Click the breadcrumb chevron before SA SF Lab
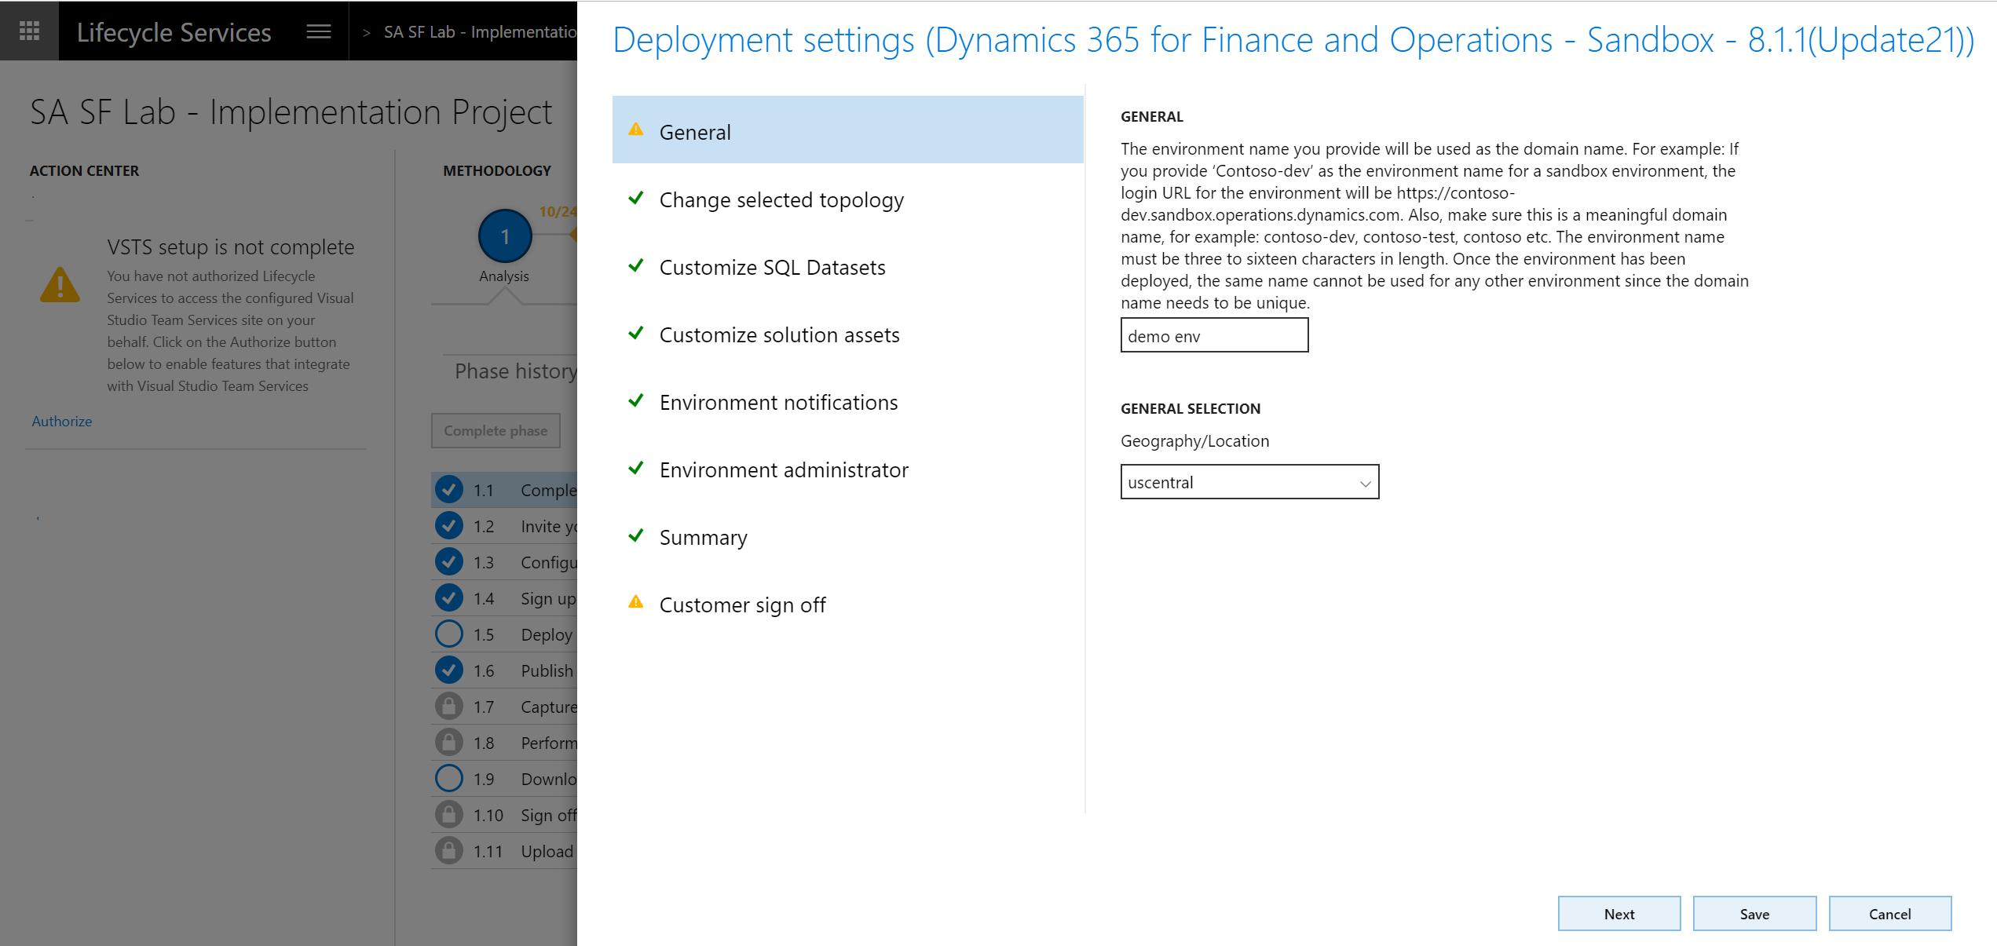 [365, 32]
